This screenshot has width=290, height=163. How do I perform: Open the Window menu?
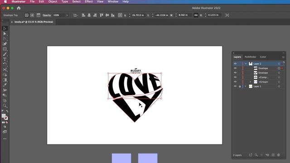coord(113,2)
